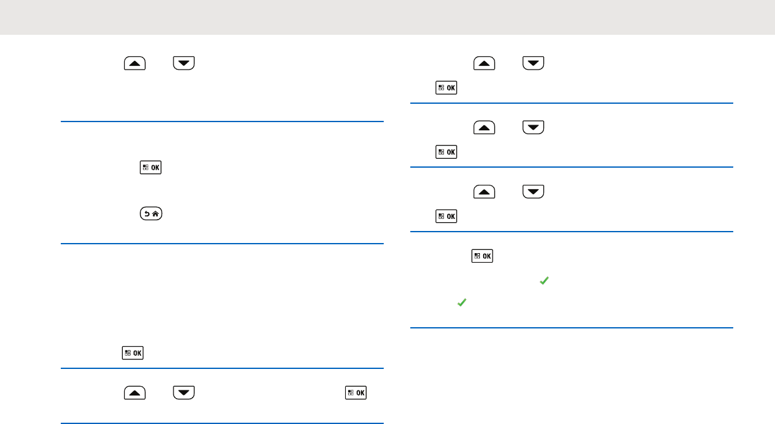Click the down arrow in first right-column section

(534, 63)
